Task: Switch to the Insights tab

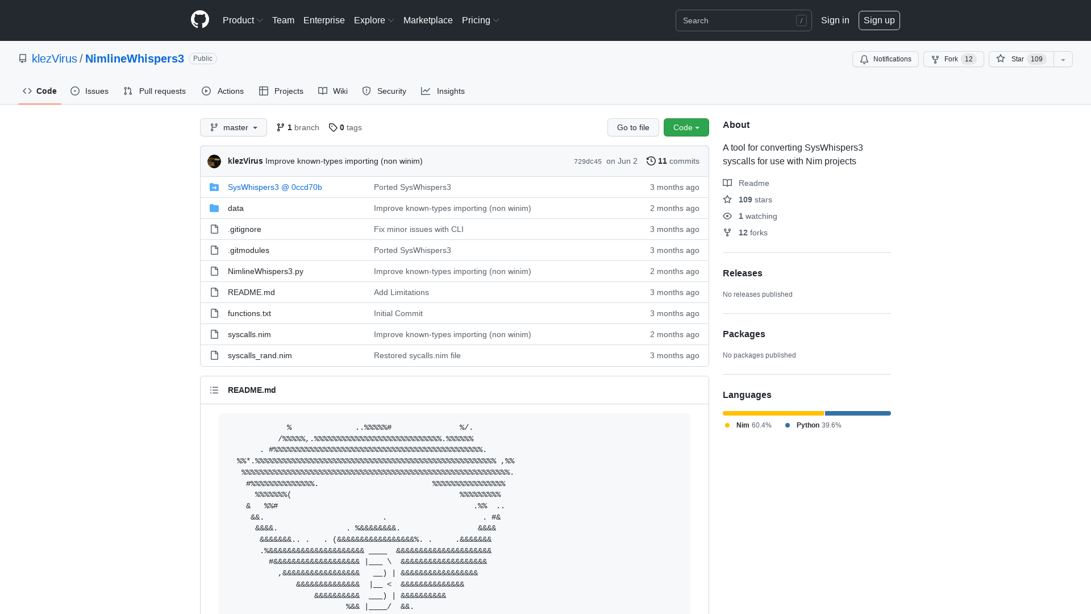Action: coord(443,91)
